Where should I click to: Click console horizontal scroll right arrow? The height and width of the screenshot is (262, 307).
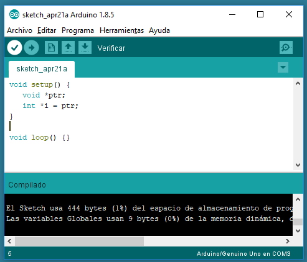(x=288, y=241)
